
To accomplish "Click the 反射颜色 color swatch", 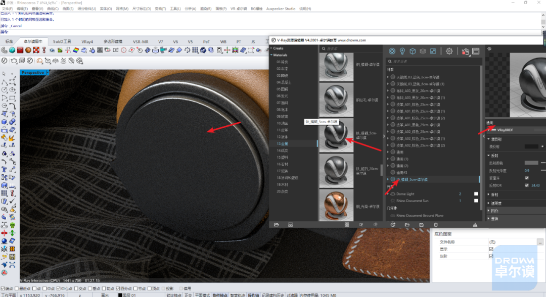I will tap(531, 163).
